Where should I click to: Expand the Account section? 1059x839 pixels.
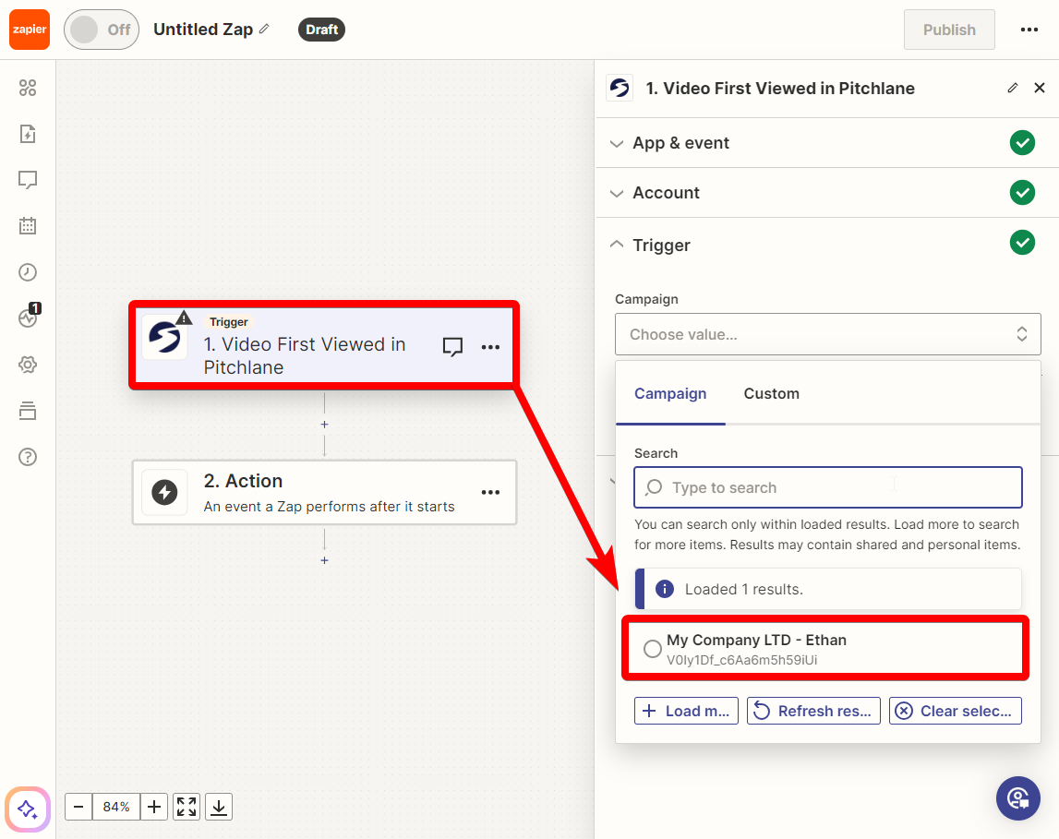pyautogui.click(x=826, y=193)
